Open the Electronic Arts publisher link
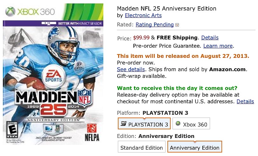 [143, 15]
